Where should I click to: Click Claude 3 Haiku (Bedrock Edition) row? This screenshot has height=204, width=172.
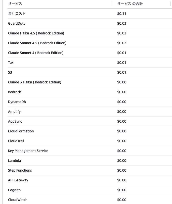(34, 82)
